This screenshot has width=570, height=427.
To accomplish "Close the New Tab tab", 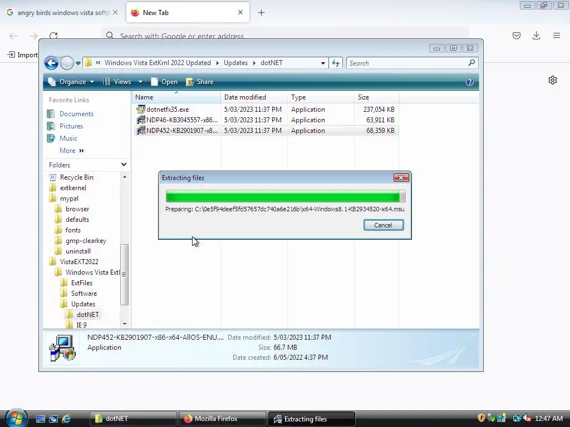I will [x=240, y=12].
